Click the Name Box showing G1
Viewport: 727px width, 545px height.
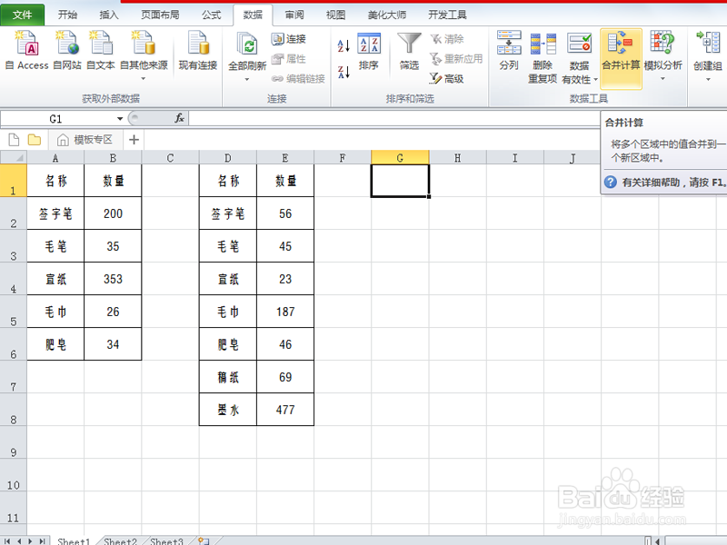[58, 119]
